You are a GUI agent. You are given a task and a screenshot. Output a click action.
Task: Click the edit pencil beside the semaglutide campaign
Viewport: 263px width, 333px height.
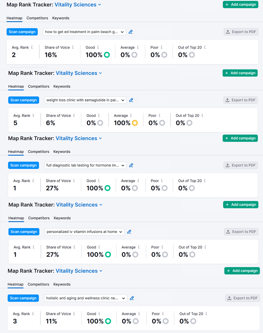click(x=131, y=100)
